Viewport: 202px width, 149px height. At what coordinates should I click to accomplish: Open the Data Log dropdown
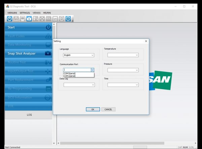[79, 85]
